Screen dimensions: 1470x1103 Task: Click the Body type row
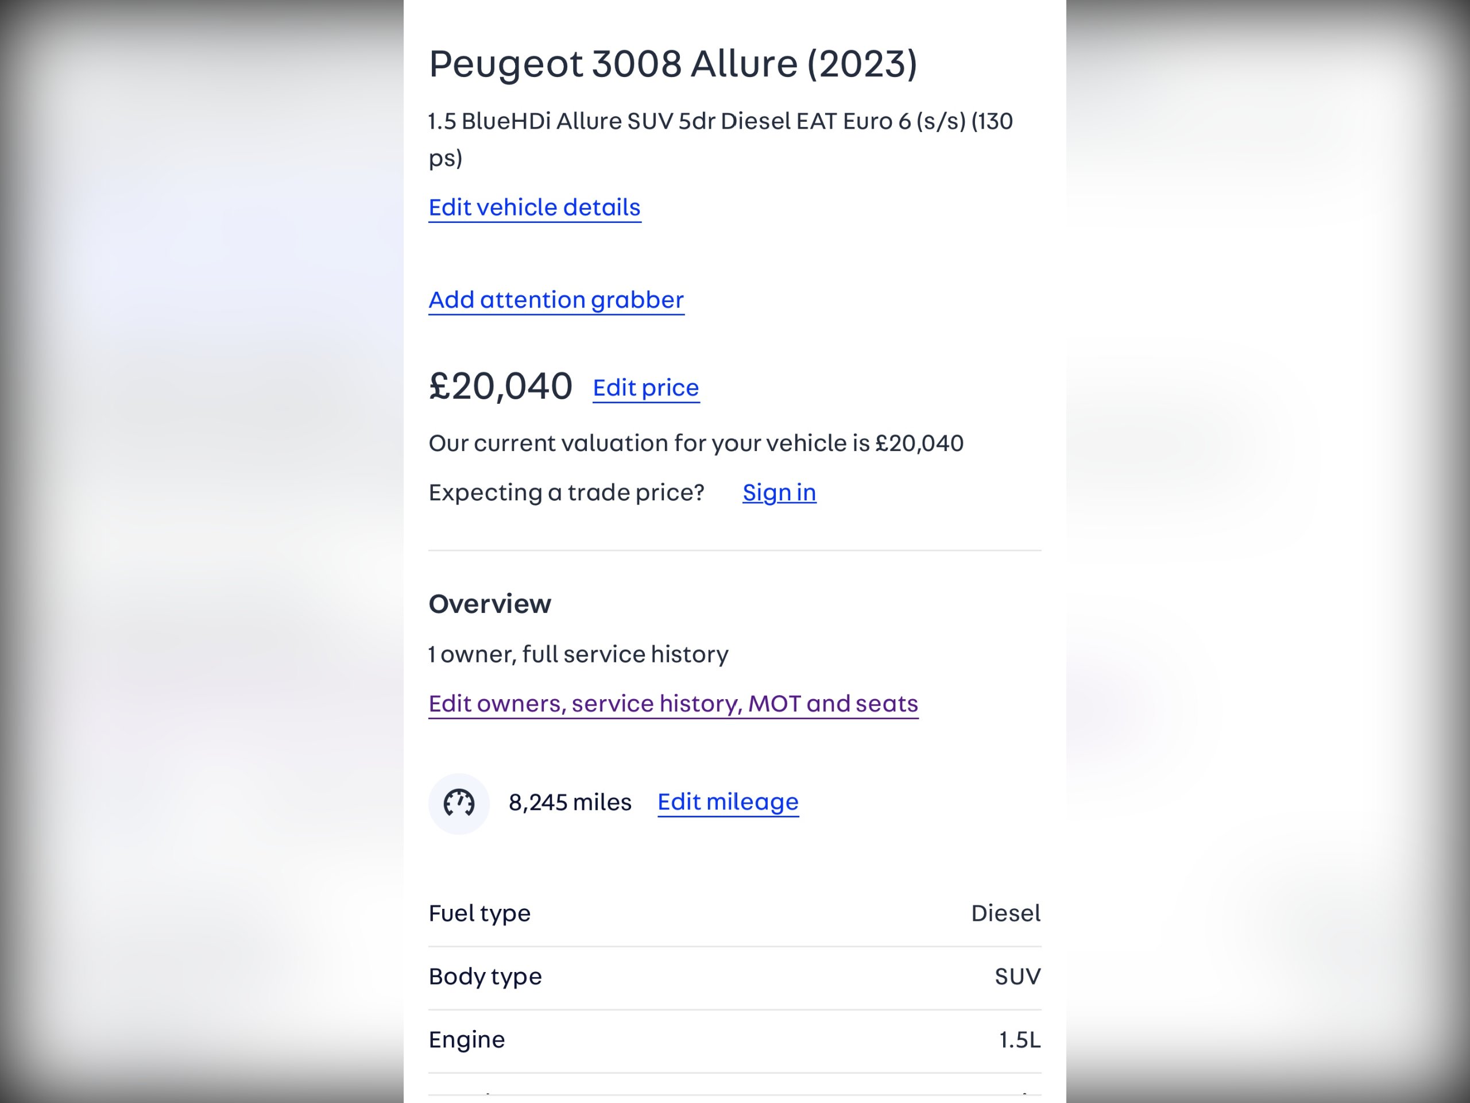[734, 977]
